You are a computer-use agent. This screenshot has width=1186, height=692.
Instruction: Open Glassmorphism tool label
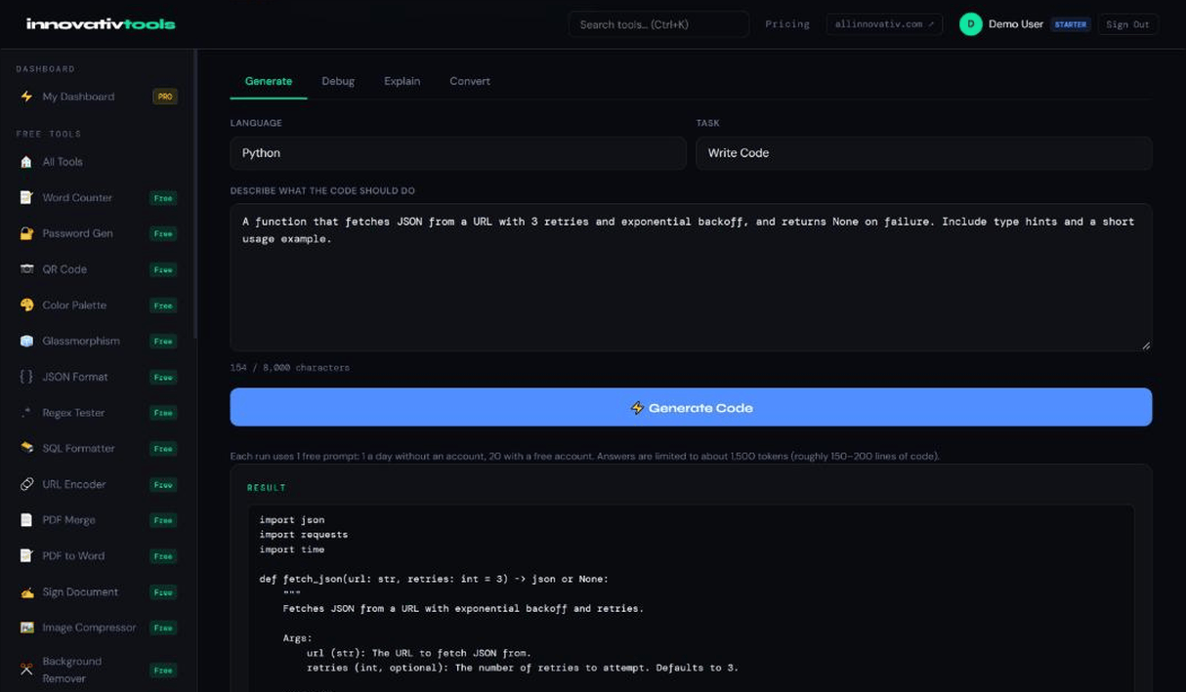81,342
